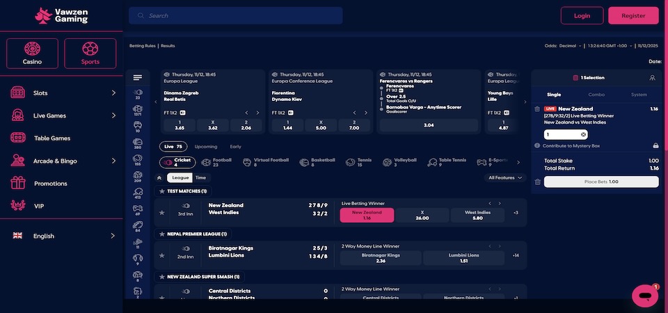Select e-sports controller icon with count 69

(138, 210)
